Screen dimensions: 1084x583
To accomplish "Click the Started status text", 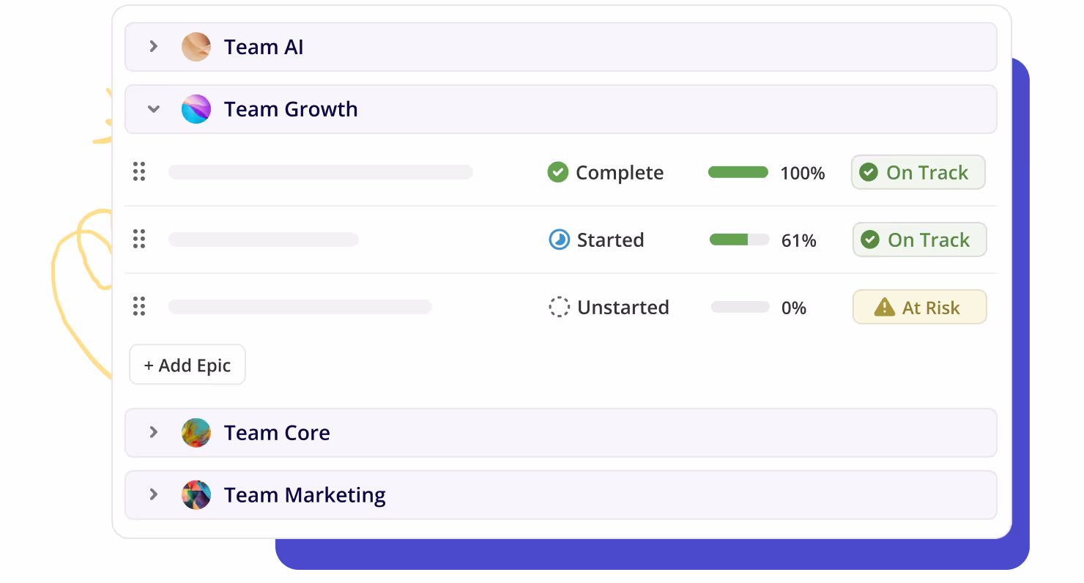I will pyautogui.click(x=611, y=239).
